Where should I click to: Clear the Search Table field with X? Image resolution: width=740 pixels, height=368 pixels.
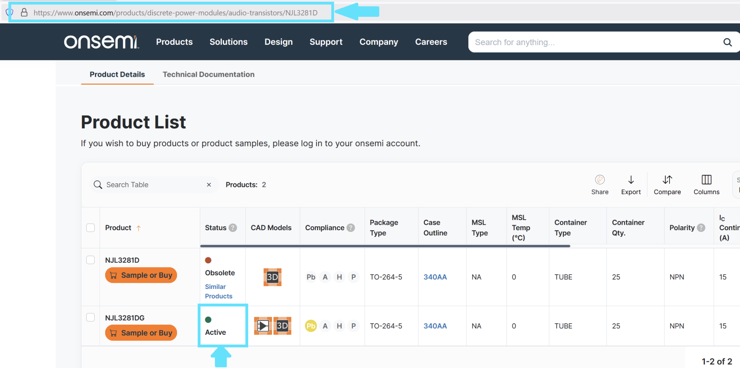pyautogui.click(x=209, y=185)
